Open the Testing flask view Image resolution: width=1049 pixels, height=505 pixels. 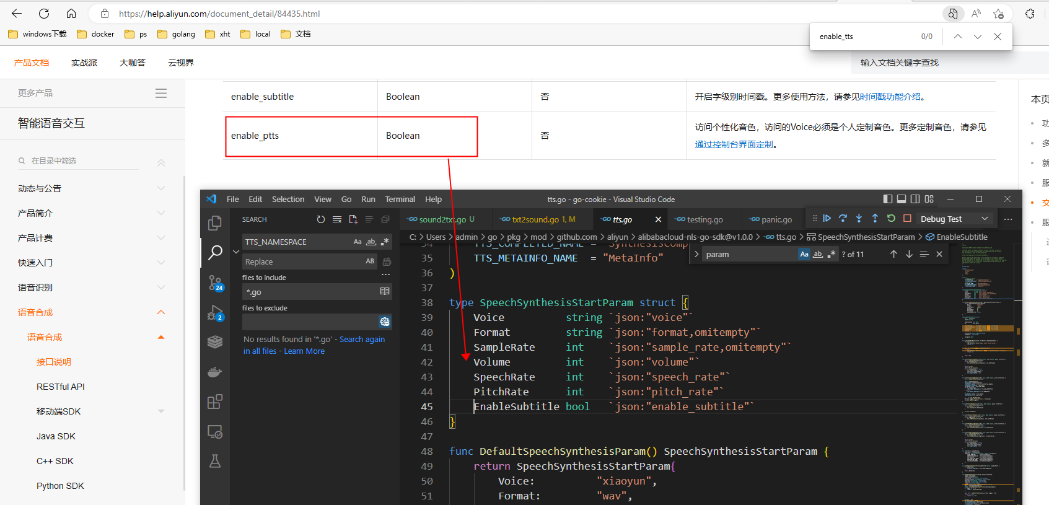pyautogui.click(x=215, y=461)
